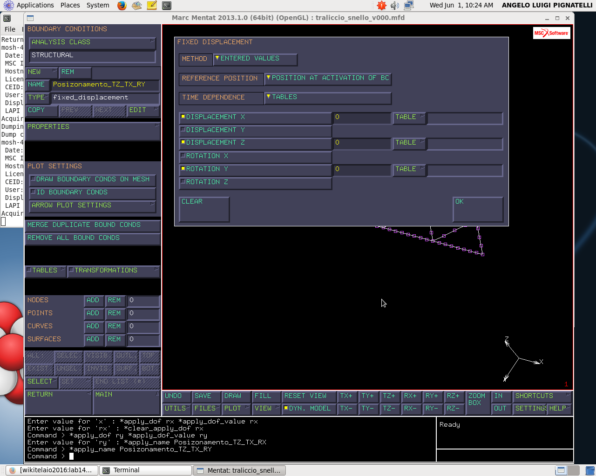Click Clear in Fixed Displacement dialog

[204, 209]
